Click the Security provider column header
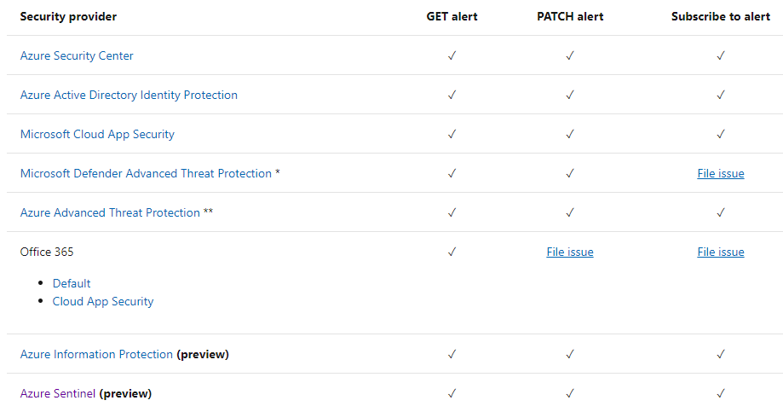This screenshot has height=412, width=783. click(68, 16)
